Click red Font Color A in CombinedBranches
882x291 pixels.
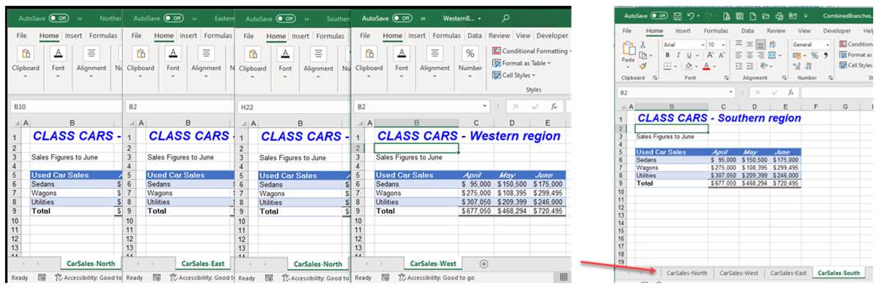pyautogui.click(x=706, y=66)
